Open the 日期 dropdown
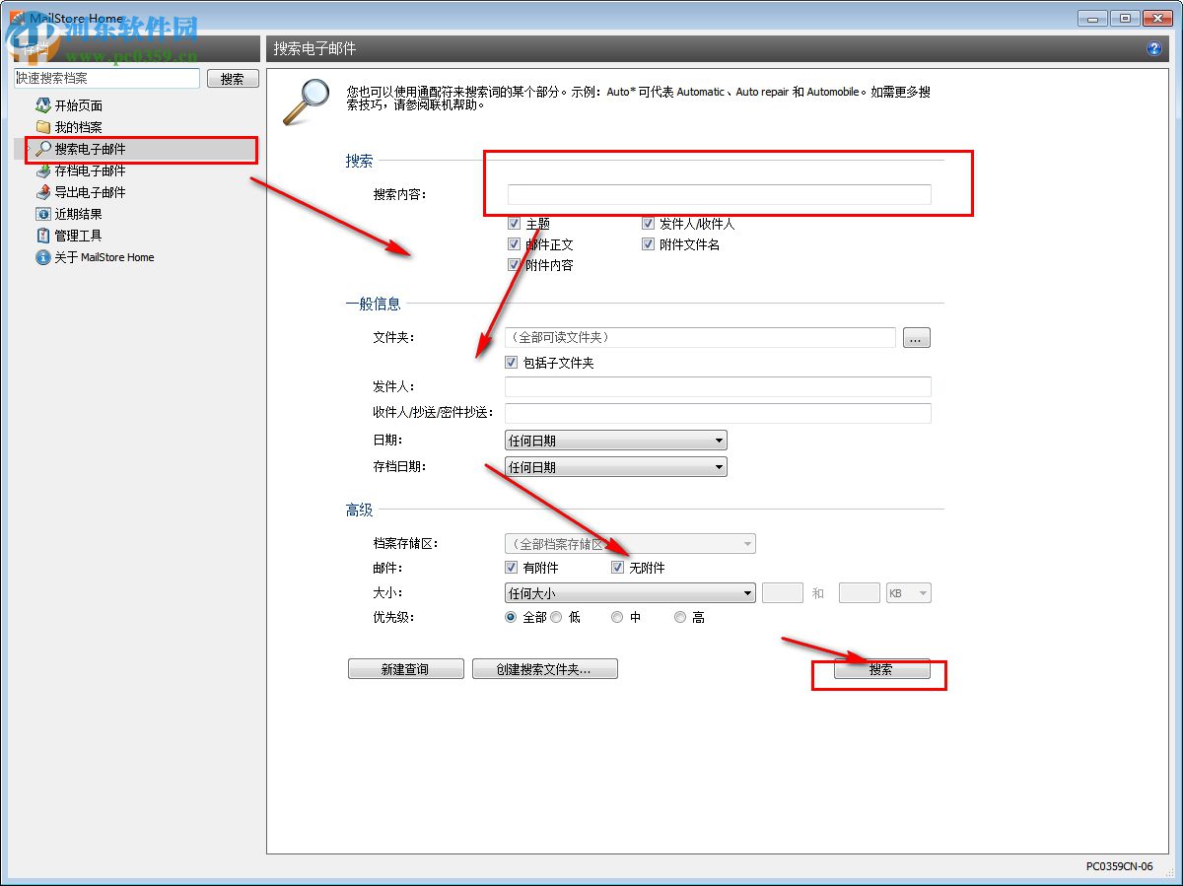The image size is (1183, 886). pos(616,441)
